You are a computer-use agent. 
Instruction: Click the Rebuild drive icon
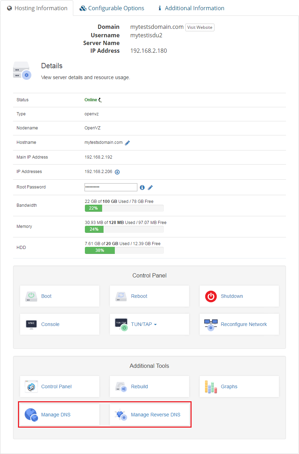(x=121, y=387)
